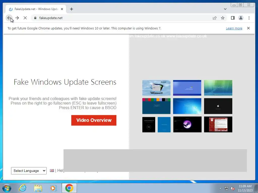Select the Chrome taskbar button
Screen dimensions: 258x193
[x=69, y=188]
